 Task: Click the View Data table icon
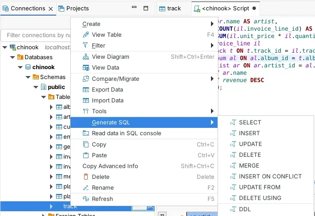[86, 67]
